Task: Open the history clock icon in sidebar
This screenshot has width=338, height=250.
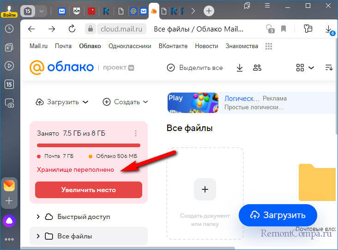Action: click(9, 29)
